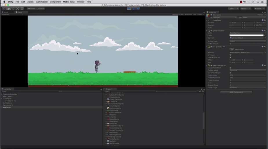The height and width of the screenshot is (149, 268).
Task: Open the Collider Mask dropdown
Action: click(x=248, y=70)
